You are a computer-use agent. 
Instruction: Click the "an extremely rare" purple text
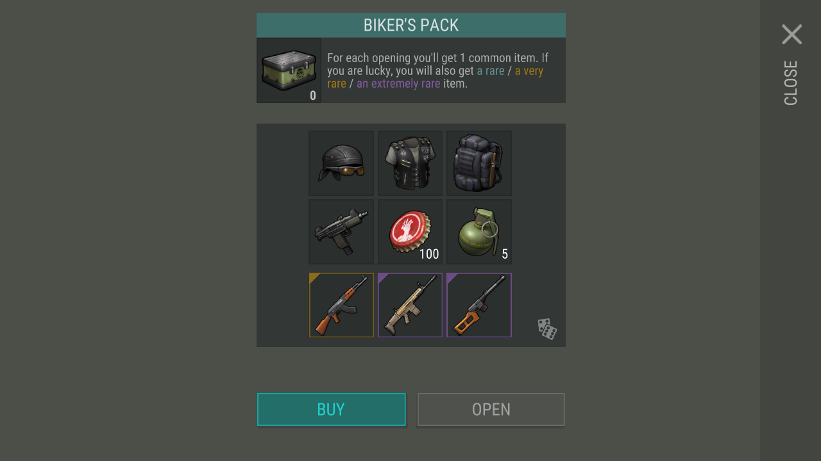pyautogui.click(x=398, y=83)
